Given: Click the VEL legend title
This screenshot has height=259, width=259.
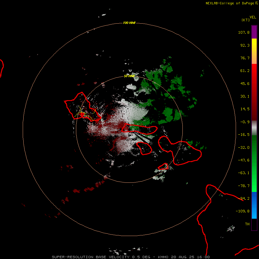Looking at the screenshot, I should point(253,17).
